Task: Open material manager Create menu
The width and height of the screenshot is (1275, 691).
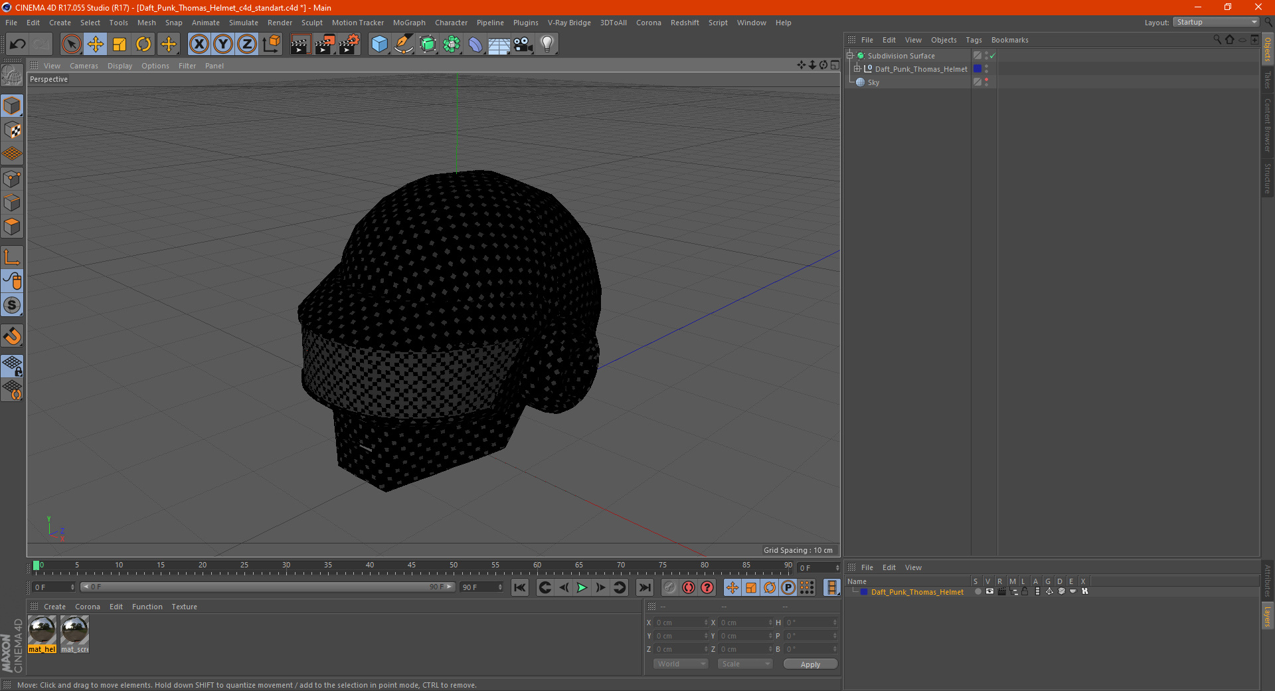Action: [x=54, y=607]
